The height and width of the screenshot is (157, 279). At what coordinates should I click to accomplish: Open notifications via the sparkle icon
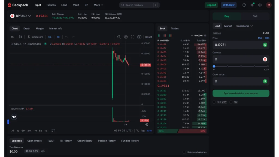252,5
